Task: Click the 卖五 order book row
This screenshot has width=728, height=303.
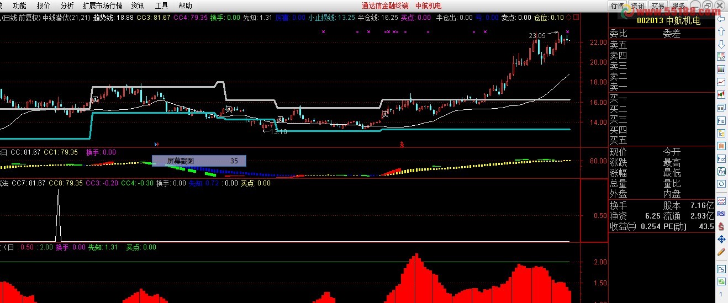Action: pyautogui.click(x=662, y=45)
